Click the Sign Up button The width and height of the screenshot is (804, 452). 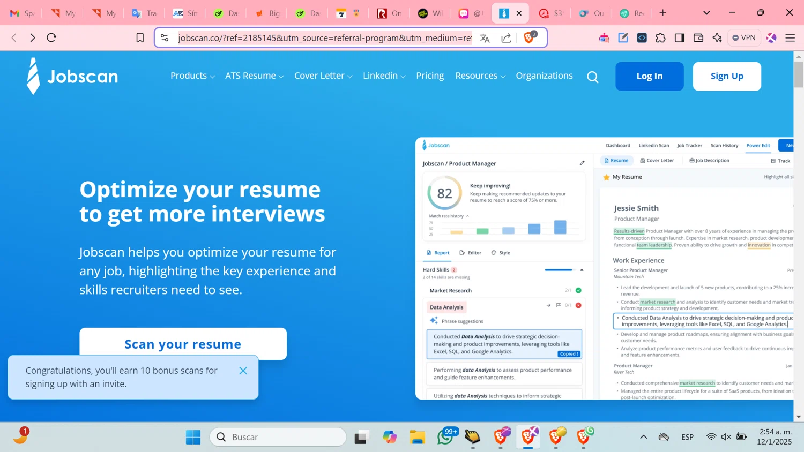[x=727, y=76]
